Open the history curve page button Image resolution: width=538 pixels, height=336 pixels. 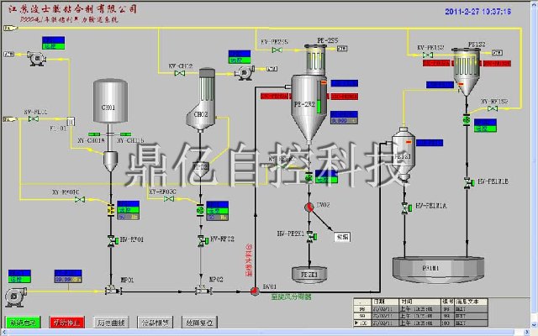click(117, 323)
